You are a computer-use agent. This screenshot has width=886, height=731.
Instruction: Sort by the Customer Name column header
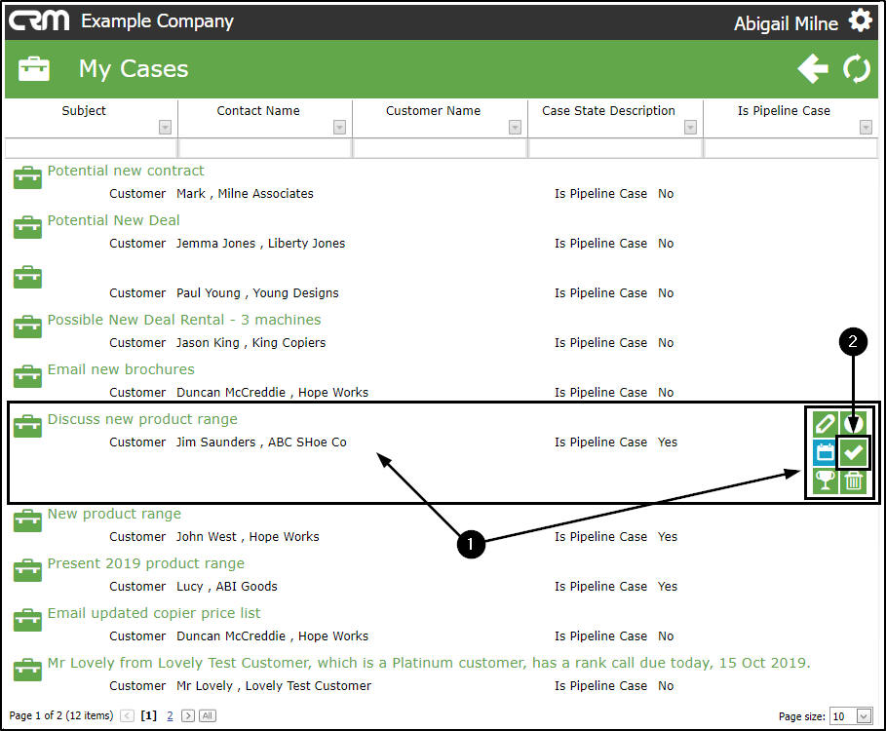tap(434, 111)
